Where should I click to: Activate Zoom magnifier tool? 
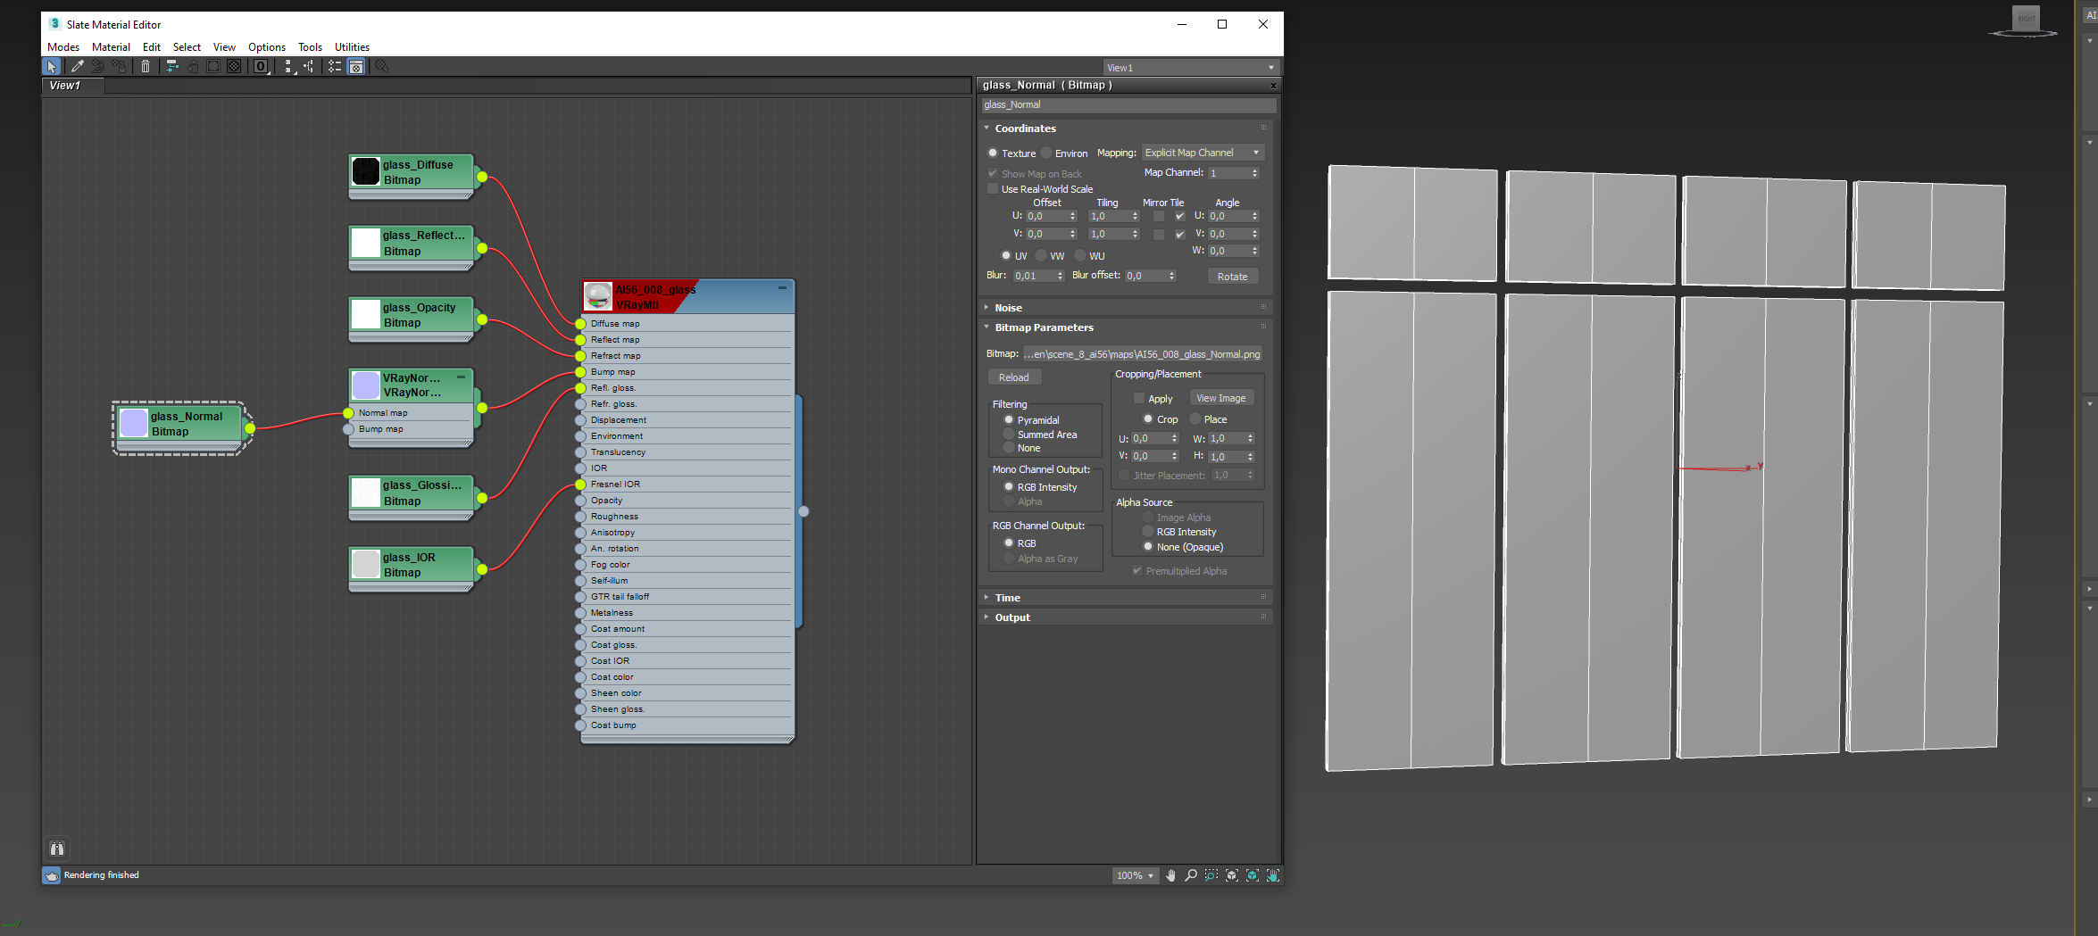click(x=1191, y=875)
